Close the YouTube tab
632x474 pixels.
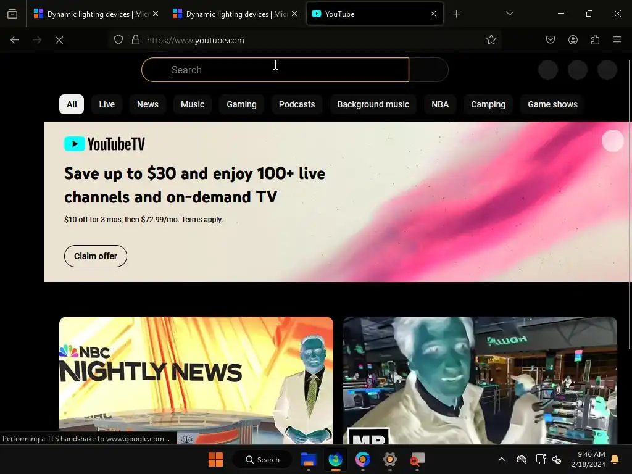click(433, 14)
